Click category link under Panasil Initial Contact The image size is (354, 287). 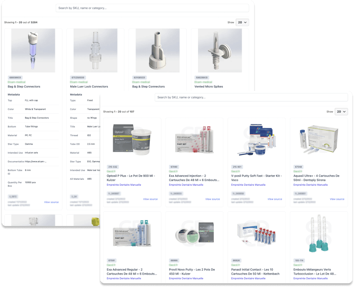(x=248, y=278)
